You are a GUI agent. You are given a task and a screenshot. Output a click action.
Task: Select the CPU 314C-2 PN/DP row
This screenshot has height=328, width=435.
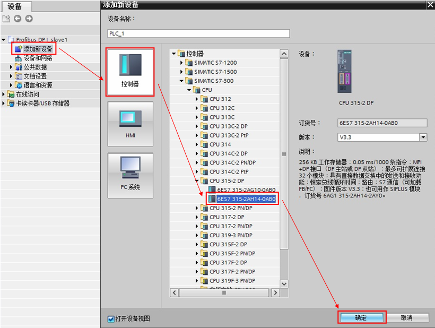(224, 162)
